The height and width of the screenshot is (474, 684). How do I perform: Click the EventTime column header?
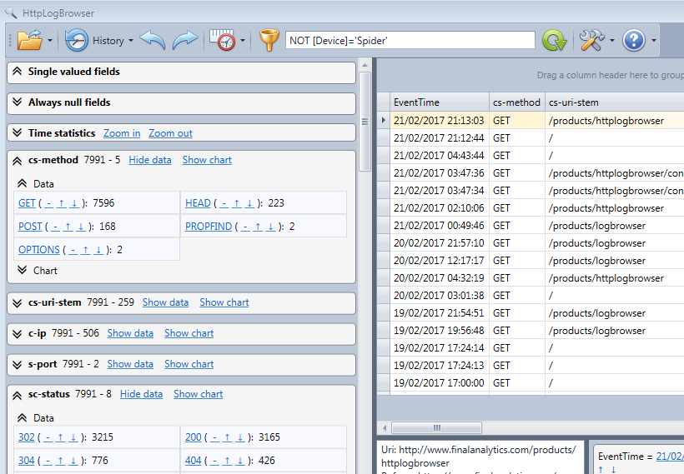point(440,102)
